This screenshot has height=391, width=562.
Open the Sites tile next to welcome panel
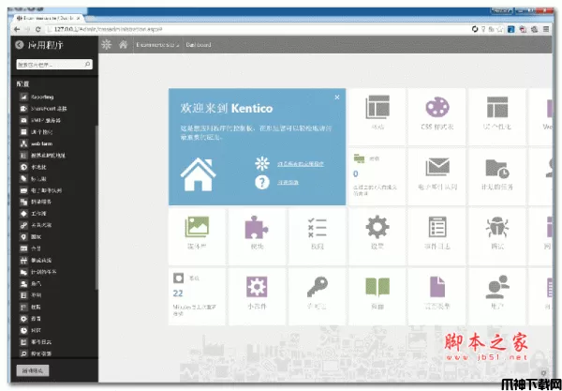click(x=377, y=116)
